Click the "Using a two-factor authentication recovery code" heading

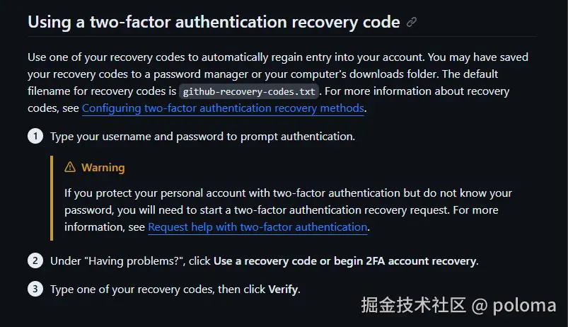214,22
